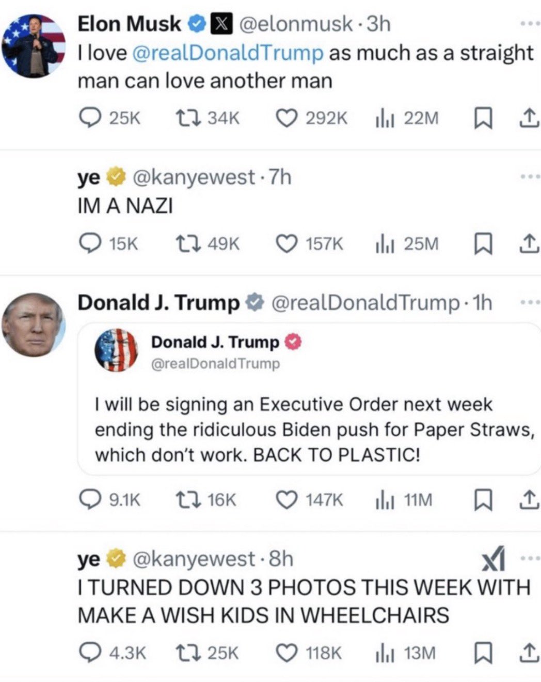The image size is (541, 682).
Task: Open the @realDonaldTrump mention link in Elon's tweet
Action: point(228,53)
